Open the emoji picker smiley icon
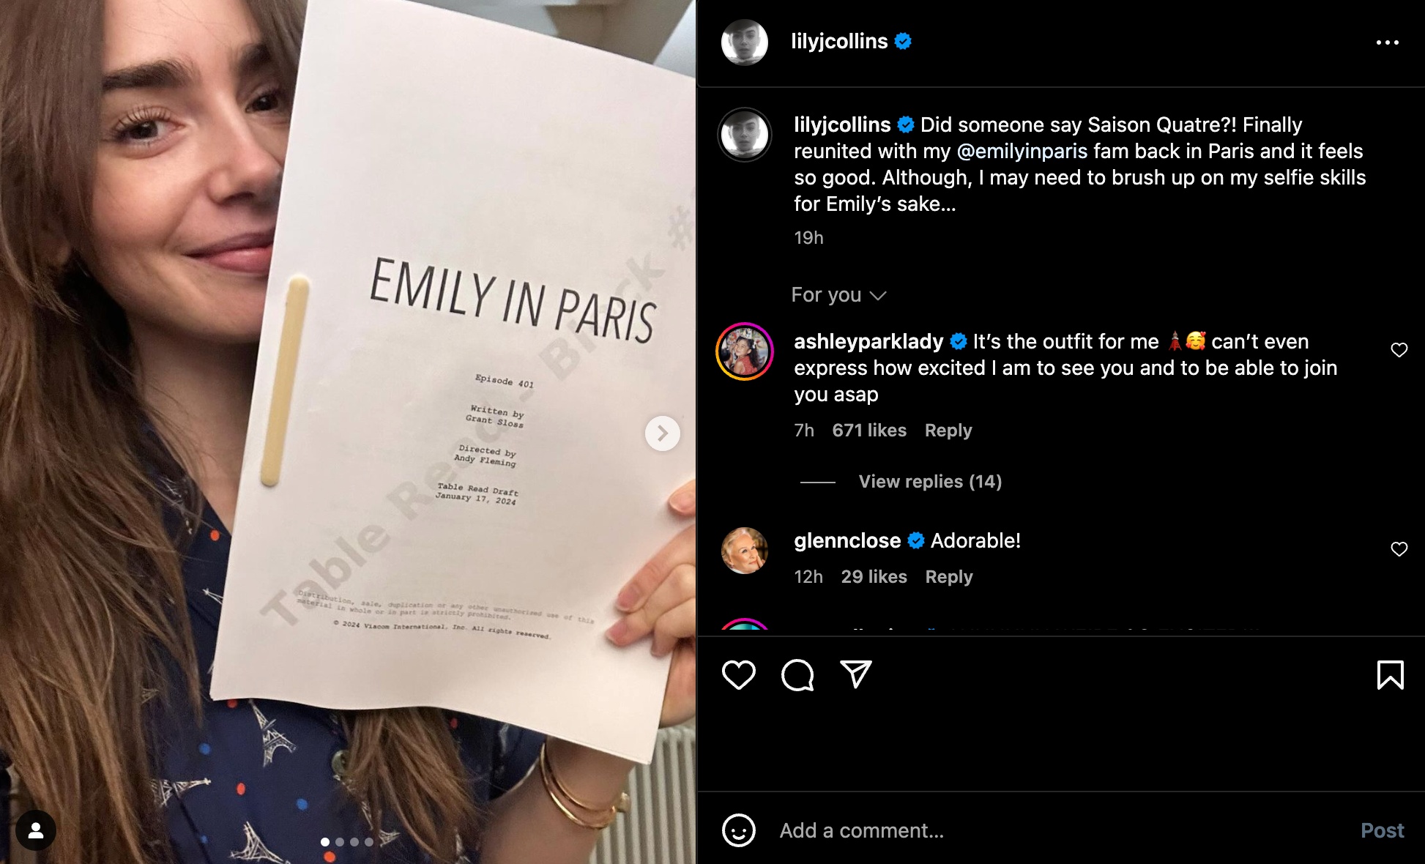This screenshot has width=1425, height=864. tap(738, 830)
